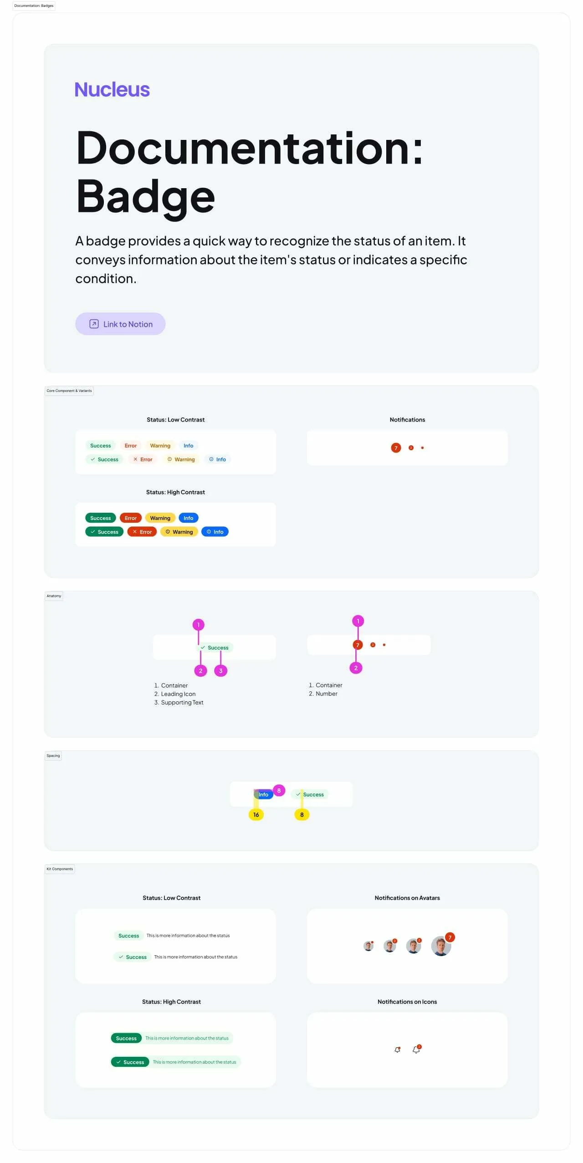Viewport: 583px width, 1163px height.
Task: Click the bell icon with the red dot
Action: [x=397, y=1050]
